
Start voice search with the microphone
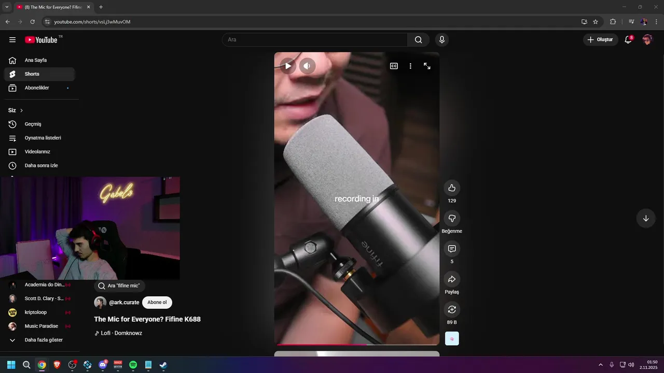(442, 40)
